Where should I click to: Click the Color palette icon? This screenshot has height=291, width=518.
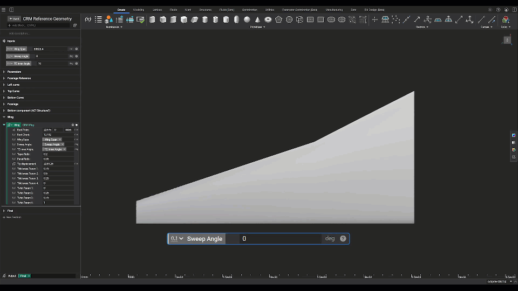[x=506, y=19]
